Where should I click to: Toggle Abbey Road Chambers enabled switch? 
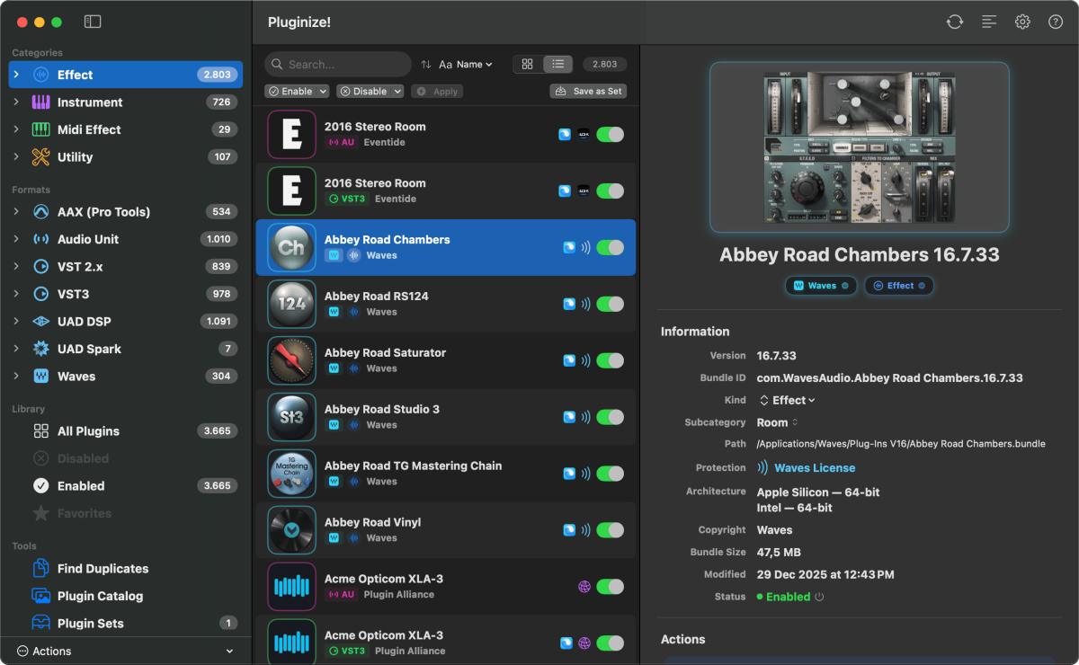pos(610,247)
